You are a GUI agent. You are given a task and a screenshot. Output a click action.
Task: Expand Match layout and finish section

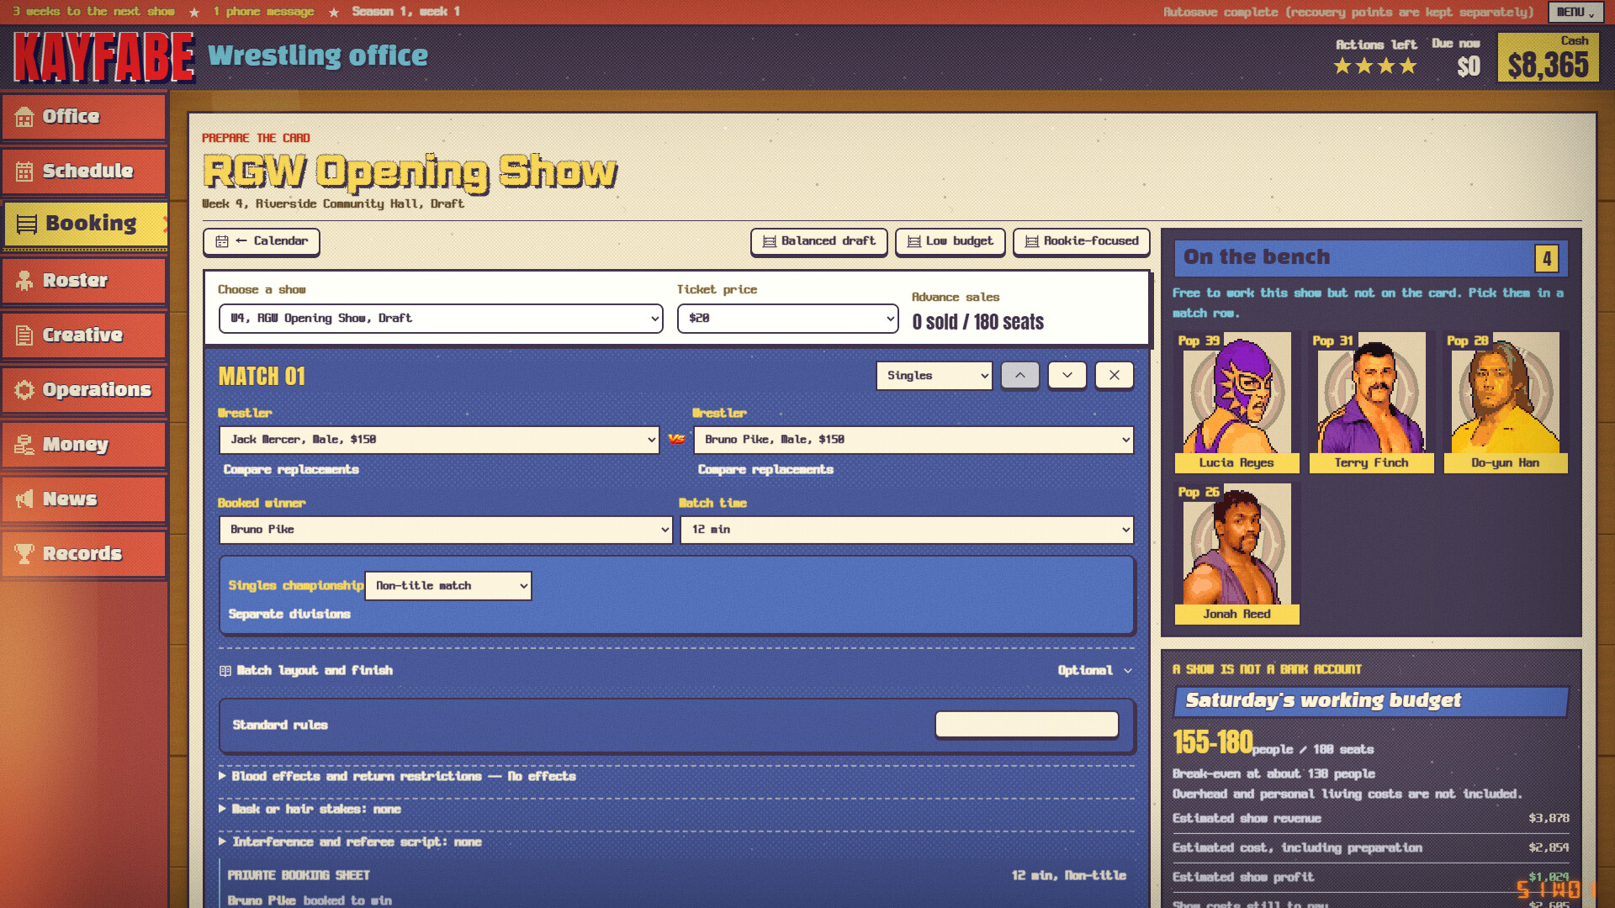pyautogui.click(x=676, y=671)
